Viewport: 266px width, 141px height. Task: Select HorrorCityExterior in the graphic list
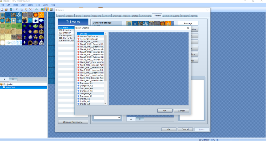pyautogui.click(x=89, y=36)
